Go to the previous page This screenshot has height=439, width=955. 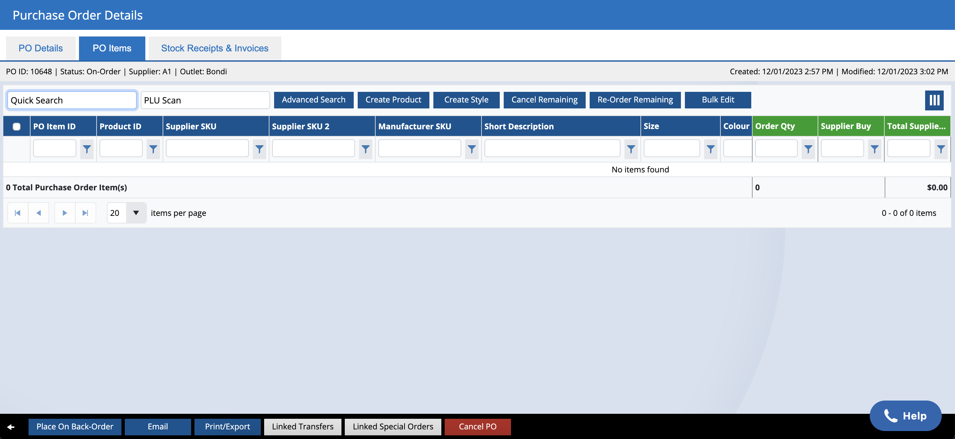coord(38,213)
